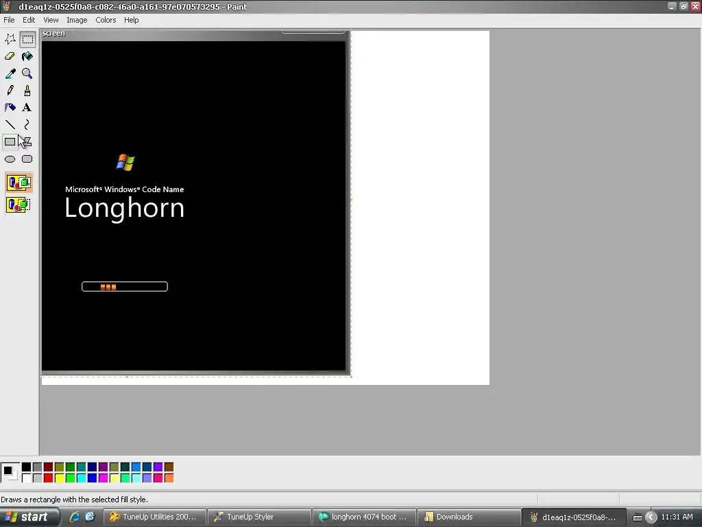Viewport: 702px width, 527px height.
Task: Select the Curve tool
Action: 27,124
